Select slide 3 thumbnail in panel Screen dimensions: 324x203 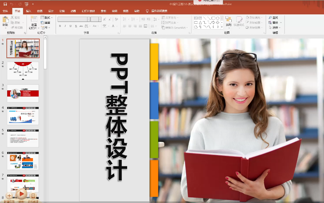point(23,93)
